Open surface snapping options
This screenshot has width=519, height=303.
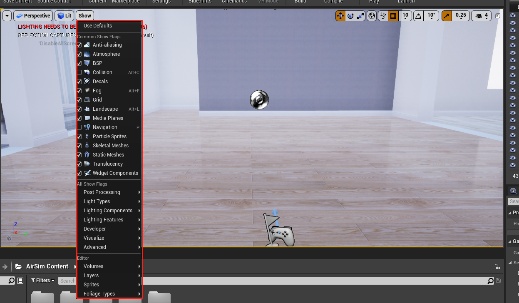tap(383, 16)
